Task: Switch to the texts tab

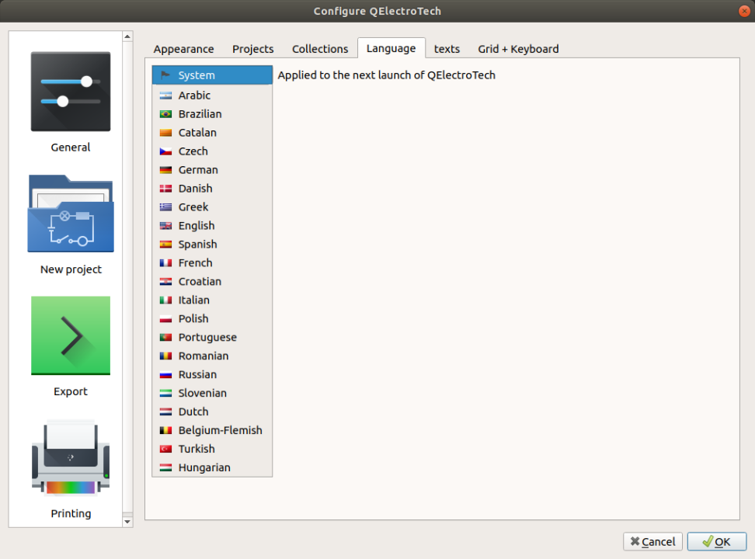Action: click(447, 49)
